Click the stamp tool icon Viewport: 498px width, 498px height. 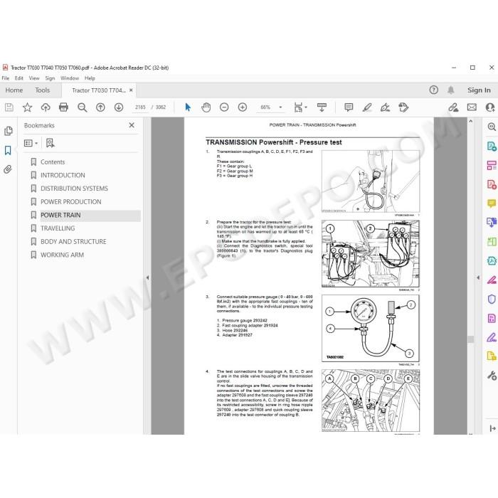click(x=403, y=107)
